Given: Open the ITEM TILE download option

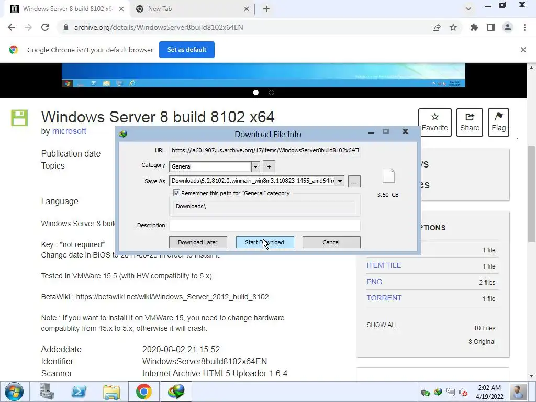Looking at the screenshot, I should (384, 265).
